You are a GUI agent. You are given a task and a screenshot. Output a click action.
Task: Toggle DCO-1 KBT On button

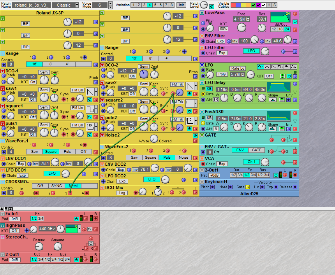33,82
